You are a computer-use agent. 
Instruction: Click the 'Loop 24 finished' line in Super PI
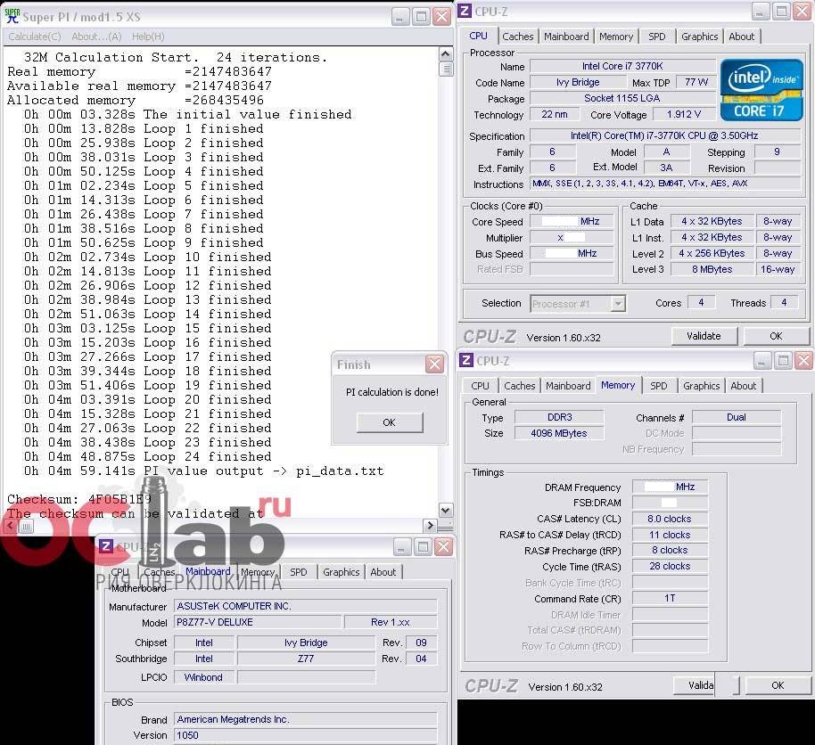[x=148, y=456]
